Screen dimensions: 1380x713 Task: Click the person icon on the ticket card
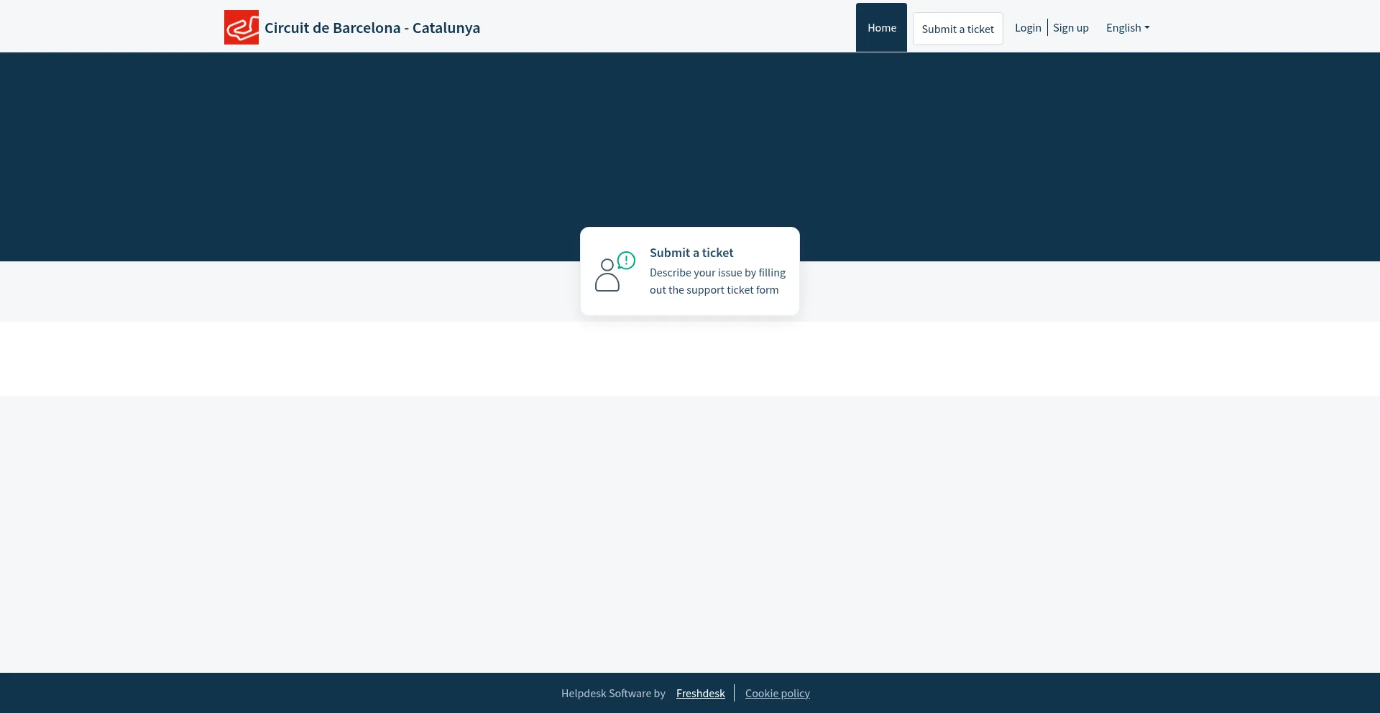click(x=607, y=276)
